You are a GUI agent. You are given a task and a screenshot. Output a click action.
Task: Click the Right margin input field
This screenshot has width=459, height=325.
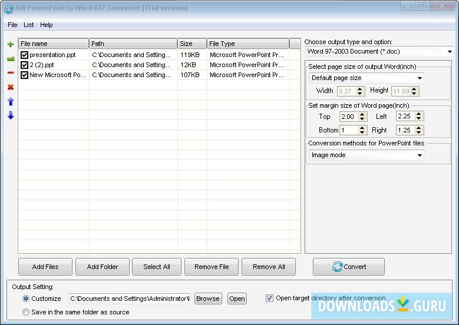(405, 130)
